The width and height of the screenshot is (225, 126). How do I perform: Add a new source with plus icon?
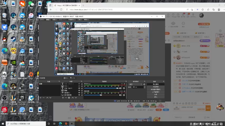[x=63, y=98]
